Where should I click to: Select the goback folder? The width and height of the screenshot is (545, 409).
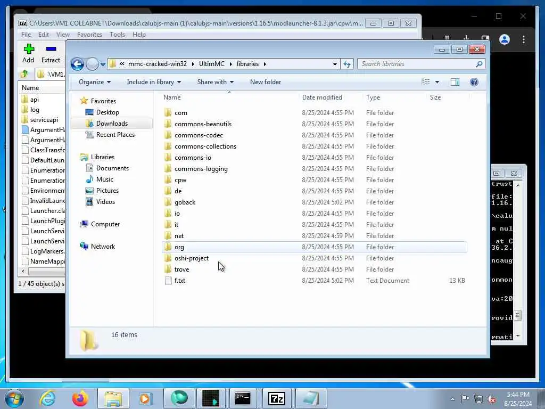[x=185, y=202]
